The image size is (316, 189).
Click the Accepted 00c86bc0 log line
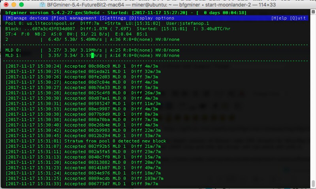point(82,66)
